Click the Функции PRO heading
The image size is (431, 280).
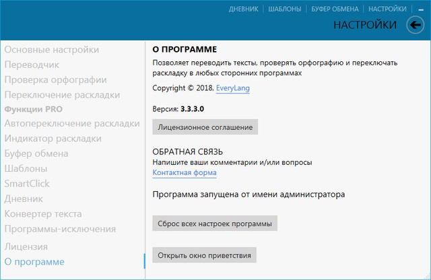34,109
